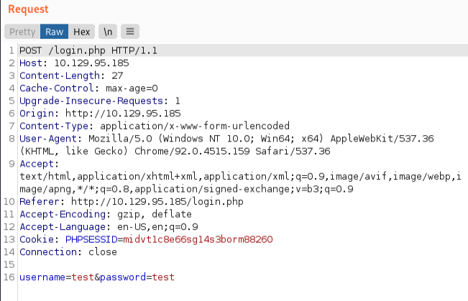Switch to the Pretty view tab
The image size is (468, 301).
[22, 32]
